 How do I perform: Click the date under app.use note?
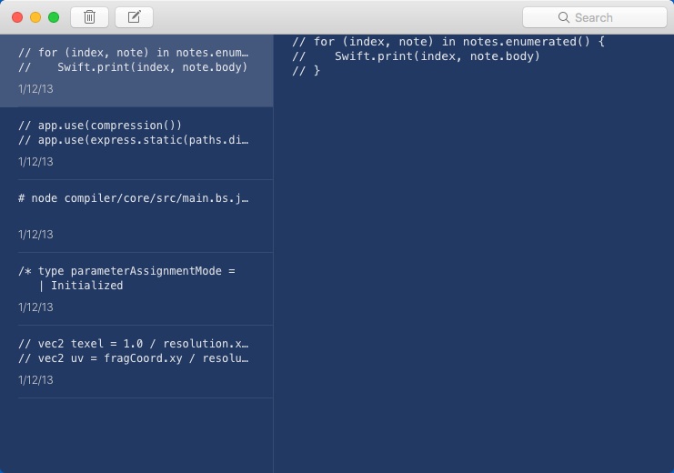(x=35, y=162)
